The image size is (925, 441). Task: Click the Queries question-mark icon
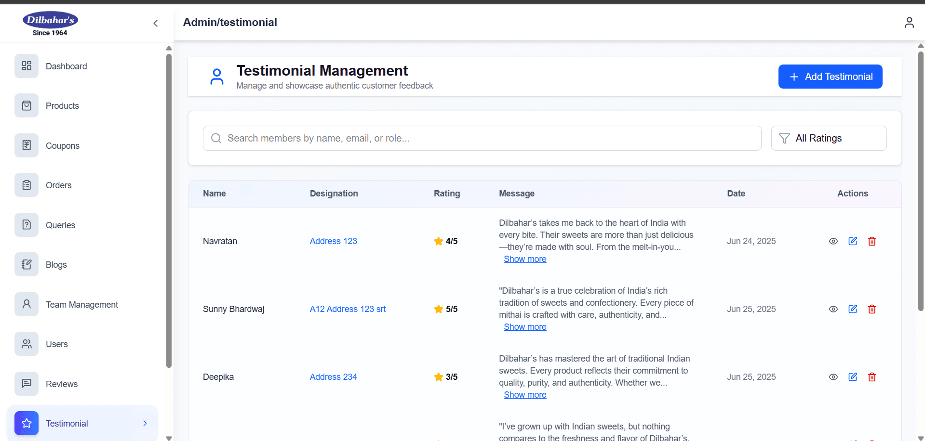[27, 225]
